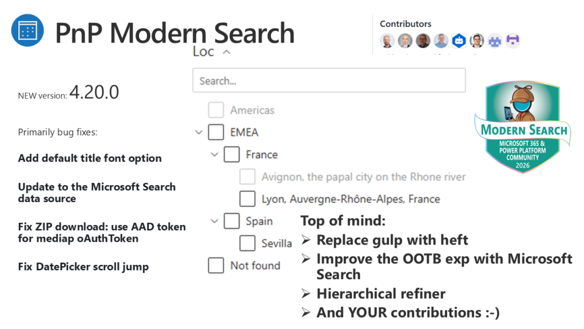Click the Contributors heading link

[x=405, y=24]
